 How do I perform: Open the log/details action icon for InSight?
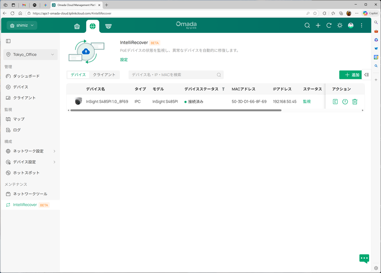(x=335, y=102)
